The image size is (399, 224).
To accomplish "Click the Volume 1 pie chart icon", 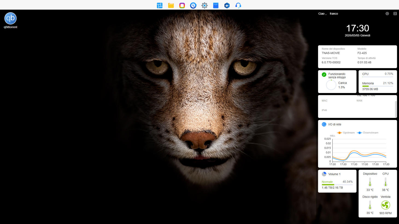I will point(324,174).
